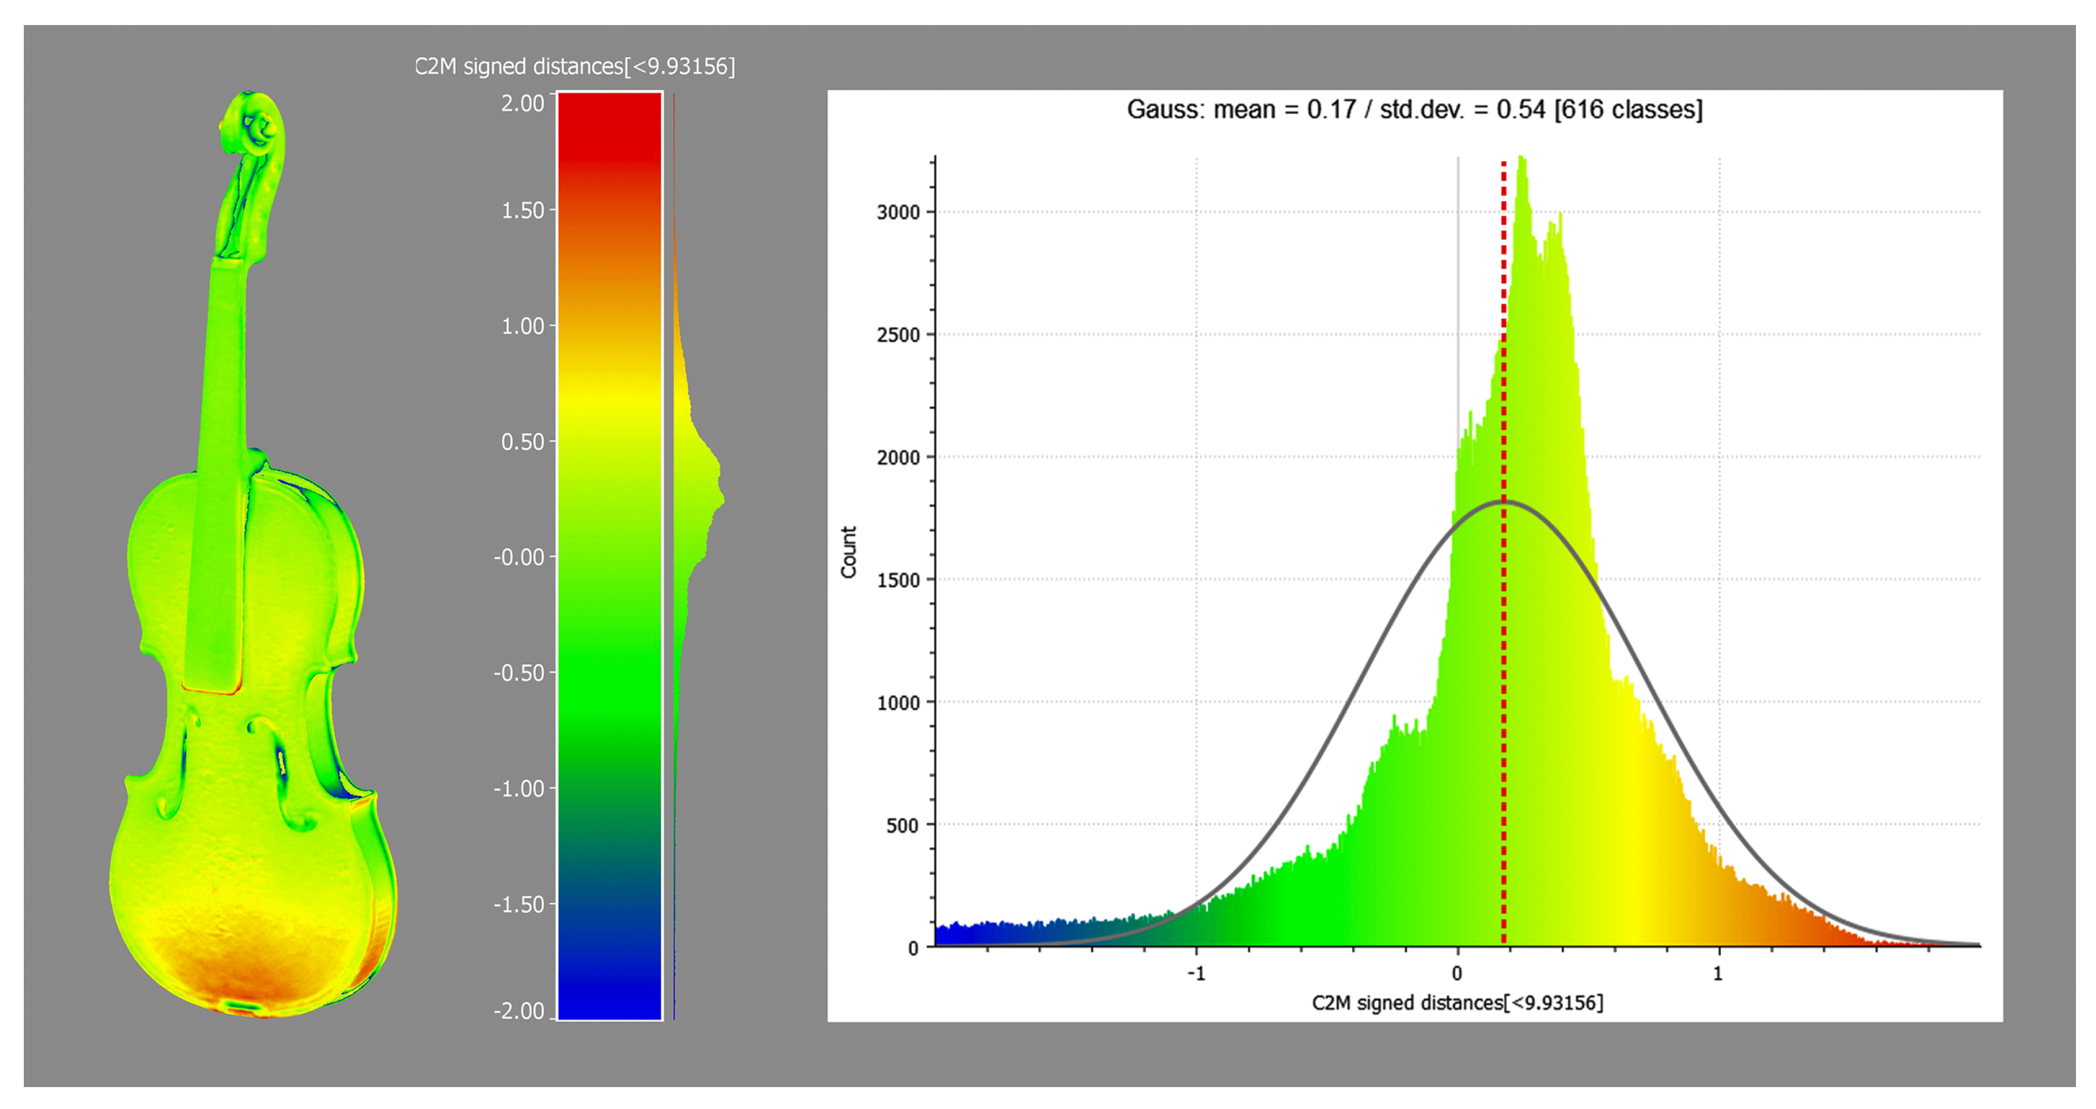2096x1109 pixels.
Task: Click the 'C2M signed distances' color scale title
Action: click(x=574, y=67)
